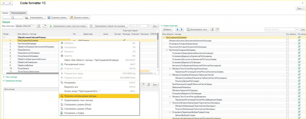
Task: Collapse the ОбновитьСлужебныеРеквизитыТабличныхЧастей node
Action: pos(170,75)
